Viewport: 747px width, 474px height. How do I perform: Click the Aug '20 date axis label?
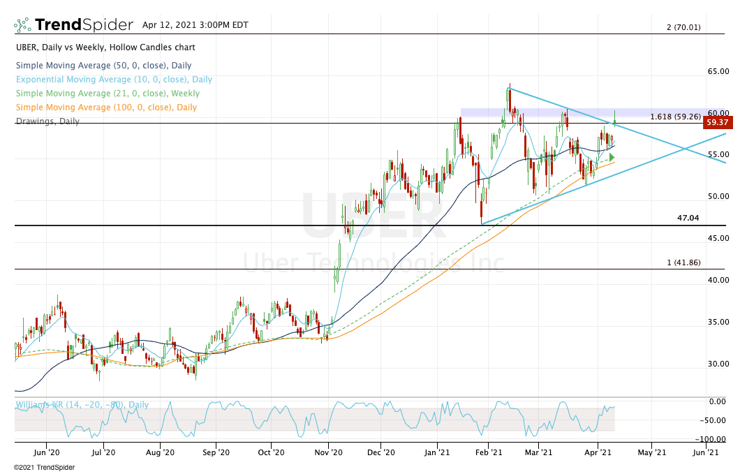point(160,452)
